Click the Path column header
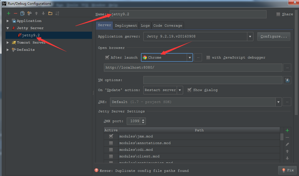The width and height of the screenshot is (299, 176). [x=199, y=130]
